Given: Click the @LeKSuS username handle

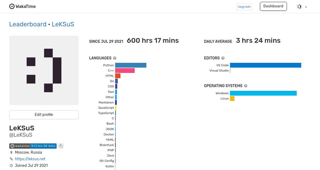Looking at the screenshot, I should point(21,135).
